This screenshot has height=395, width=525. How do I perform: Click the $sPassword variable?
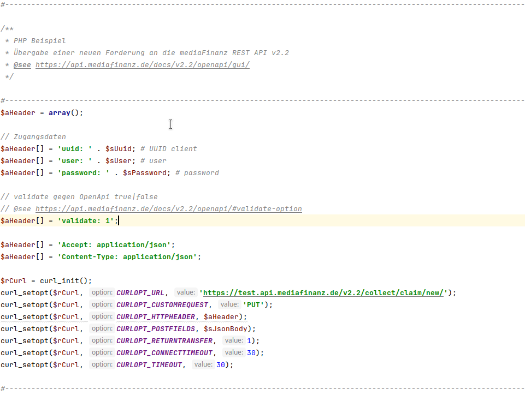pyautogui.click(x=145, y=173)
